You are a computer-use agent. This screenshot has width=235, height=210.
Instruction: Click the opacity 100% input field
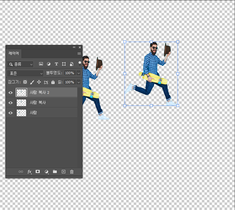(x=70, y=73)
